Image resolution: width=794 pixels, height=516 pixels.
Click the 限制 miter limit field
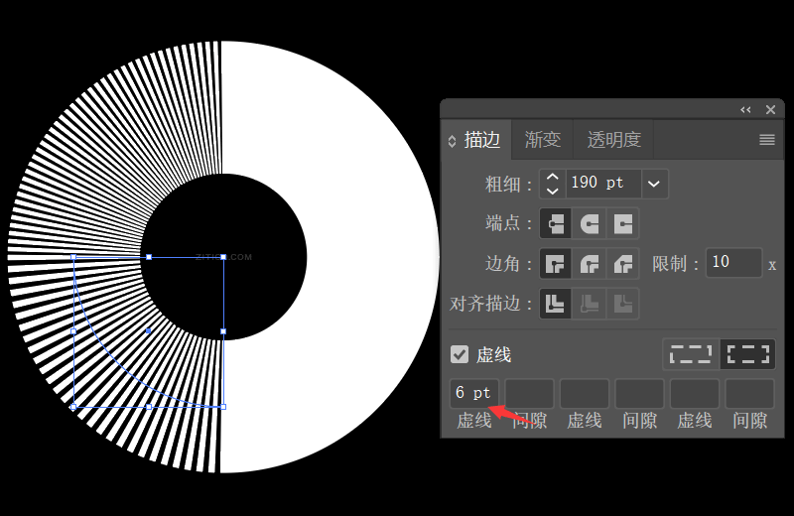[x=733, y=262]
